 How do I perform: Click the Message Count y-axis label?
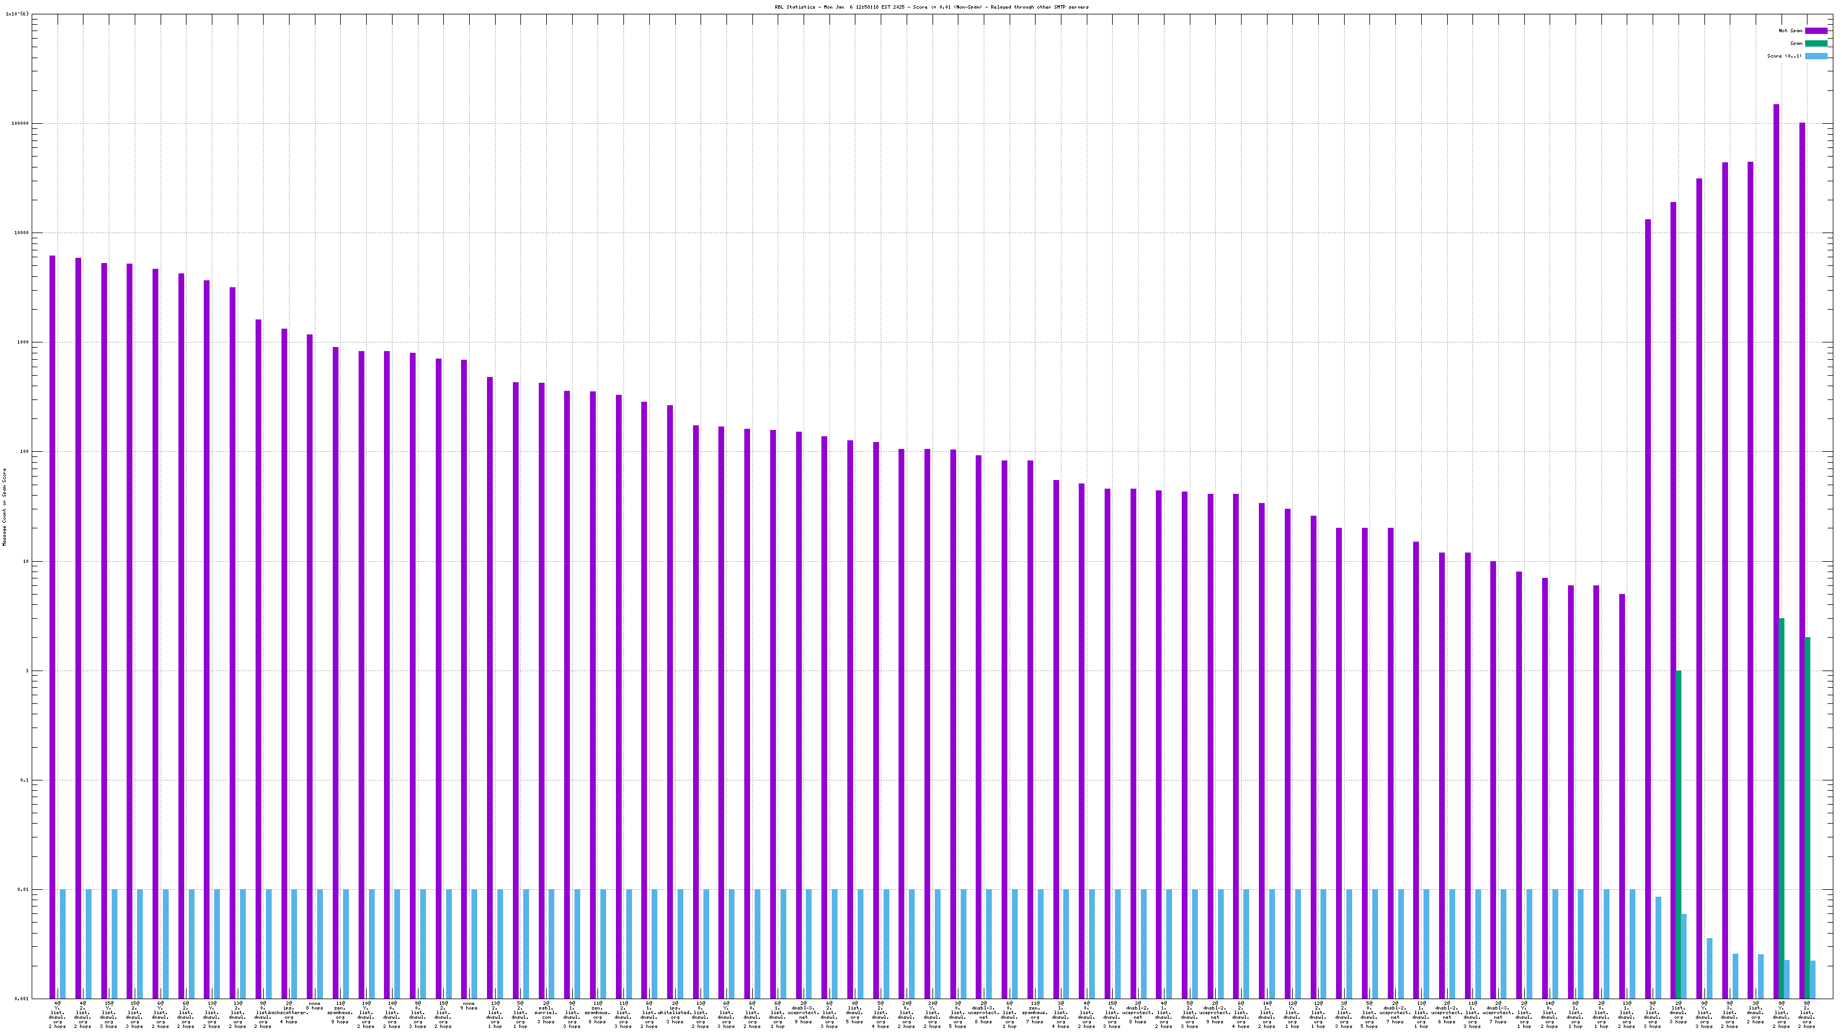(4, 507)
